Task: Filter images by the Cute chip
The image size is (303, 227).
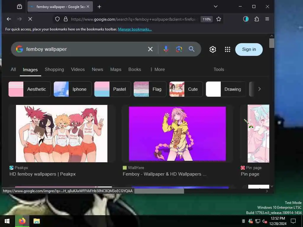Action: click(186, 89)
